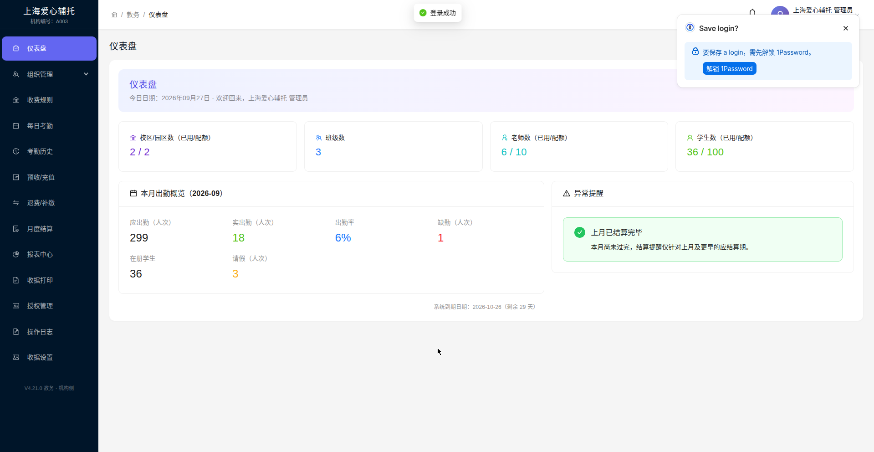Image resolution: width=874 pixels, height=452 pixels.
Task: Open 操作日志 in the sidebar
Action: (49, 332)
